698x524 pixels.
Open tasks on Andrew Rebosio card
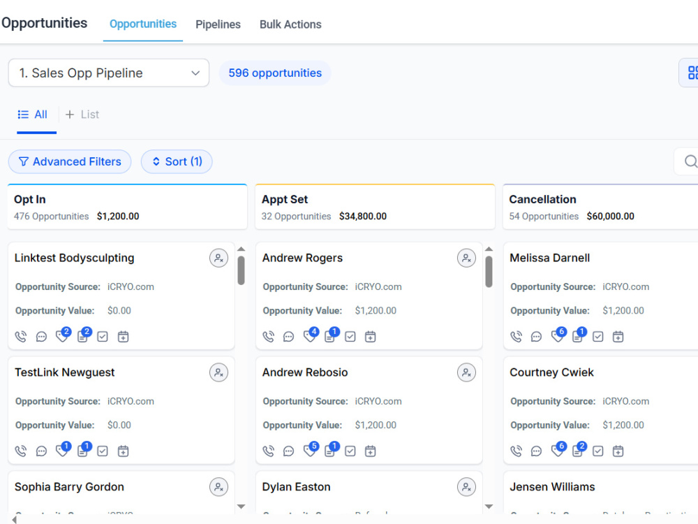tap(350, 451)
